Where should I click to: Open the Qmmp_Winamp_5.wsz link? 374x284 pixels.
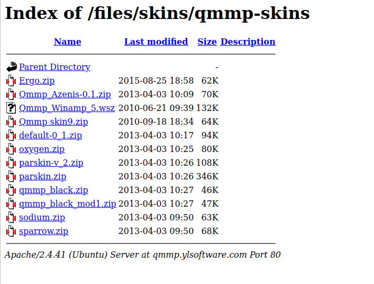[67, 108]
